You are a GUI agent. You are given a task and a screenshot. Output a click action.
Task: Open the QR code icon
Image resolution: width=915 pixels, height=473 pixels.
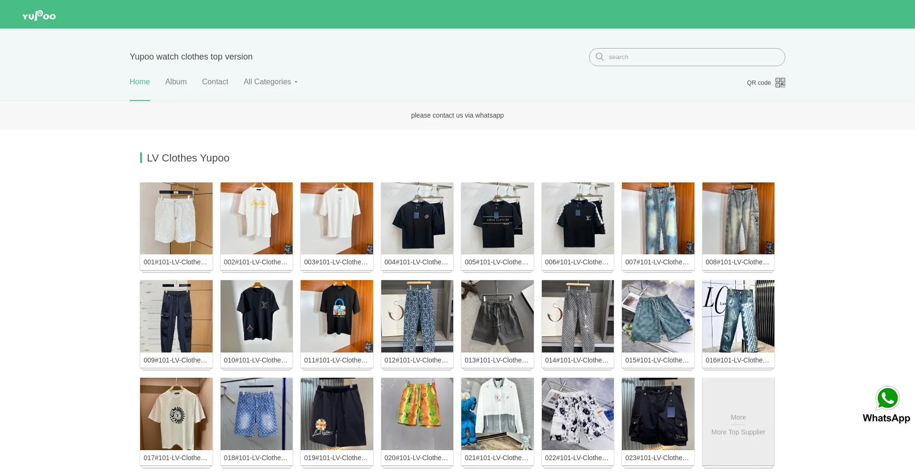click(x=780, y=82)
